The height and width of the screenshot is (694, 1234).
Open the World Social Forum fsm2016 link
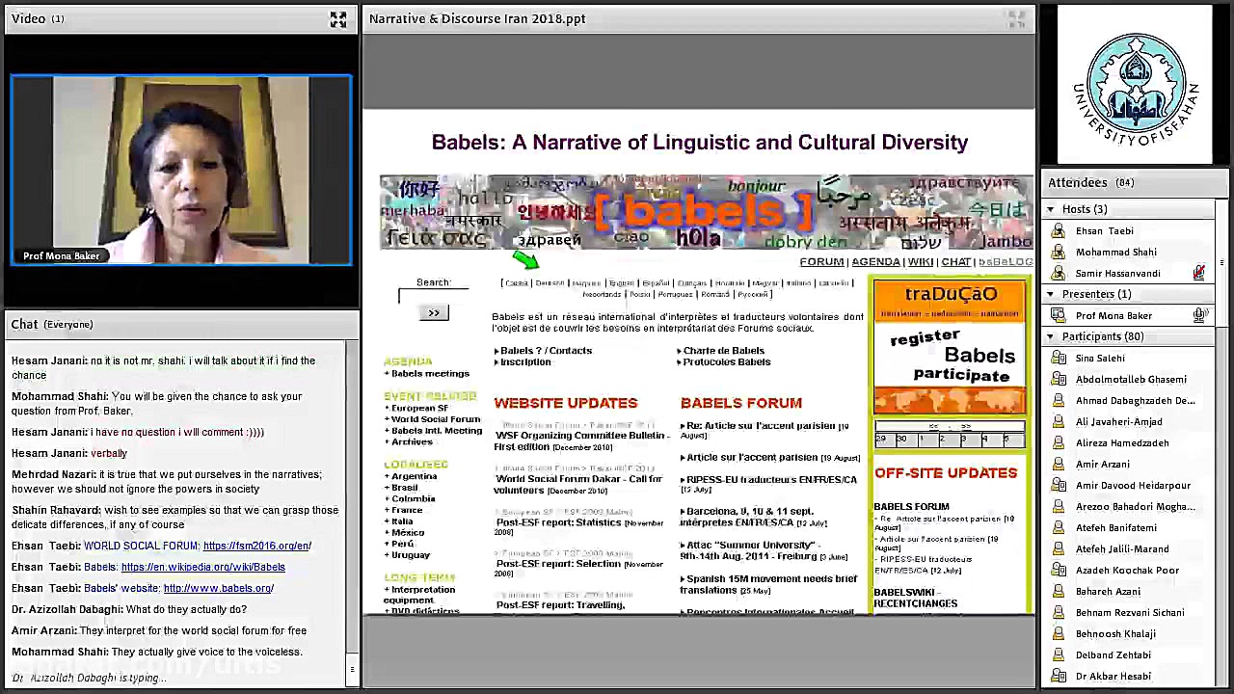256,547
